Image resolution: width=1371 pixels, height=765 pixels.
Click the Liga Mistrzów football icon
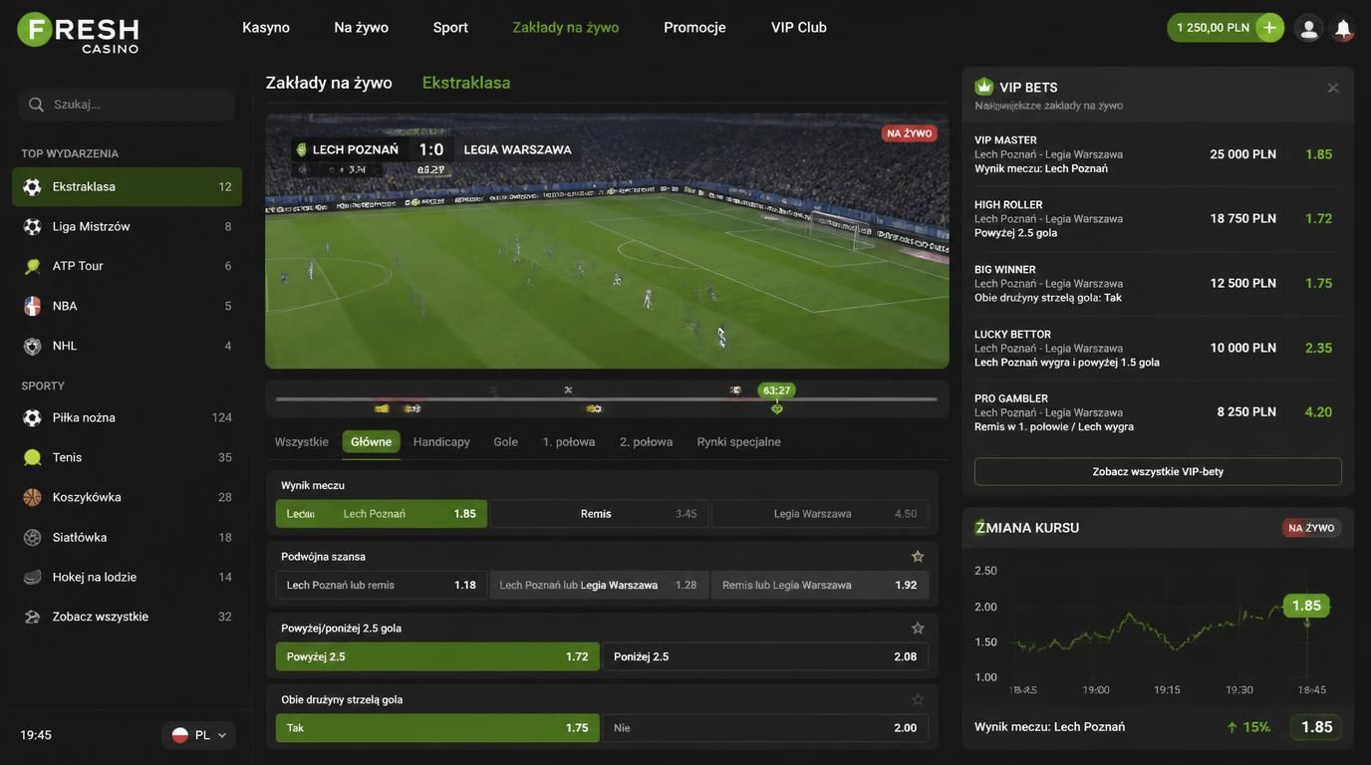pyautogui.click(x=32, y=226)
